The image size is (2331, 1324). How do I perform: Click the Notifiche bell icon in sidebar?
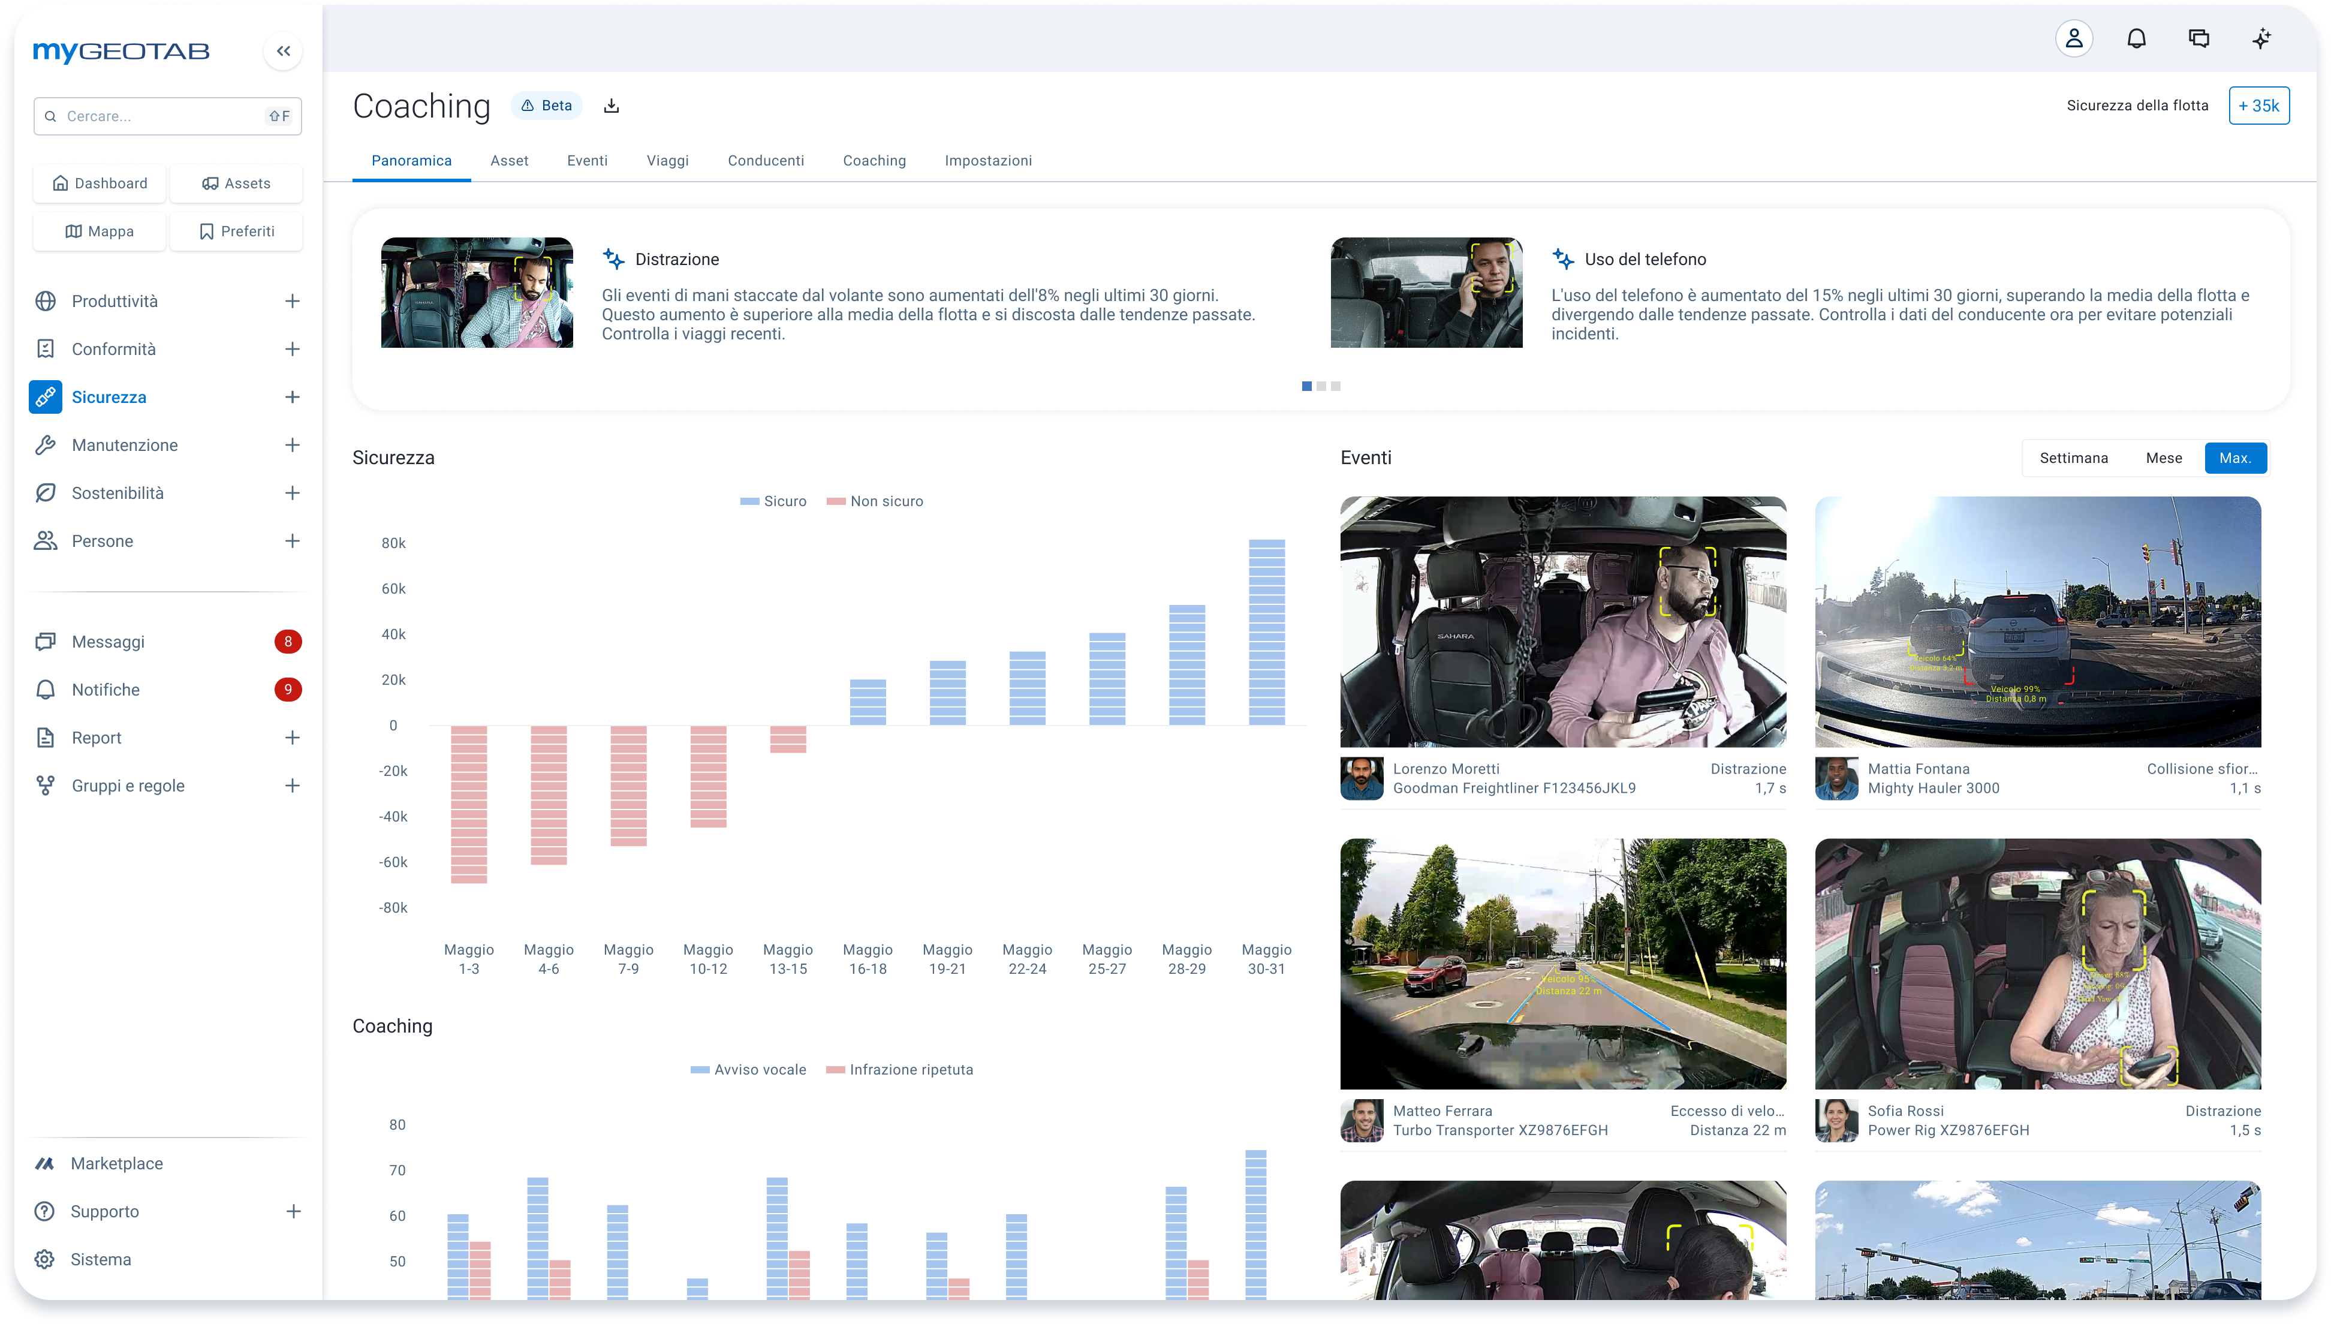coord(46,690)
